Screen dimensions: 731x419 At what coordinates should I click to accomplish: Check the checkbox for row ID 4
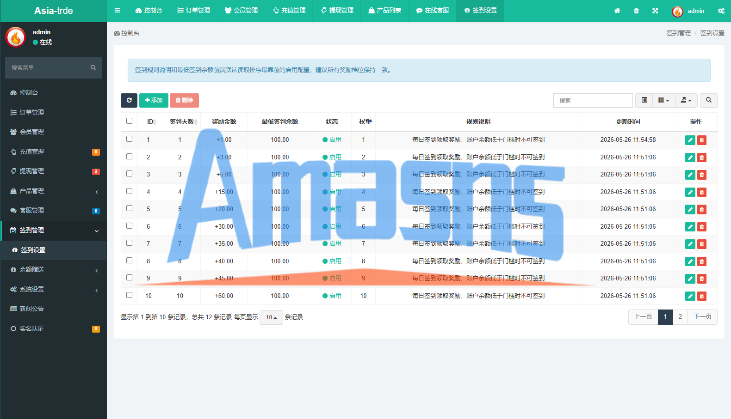129,191
